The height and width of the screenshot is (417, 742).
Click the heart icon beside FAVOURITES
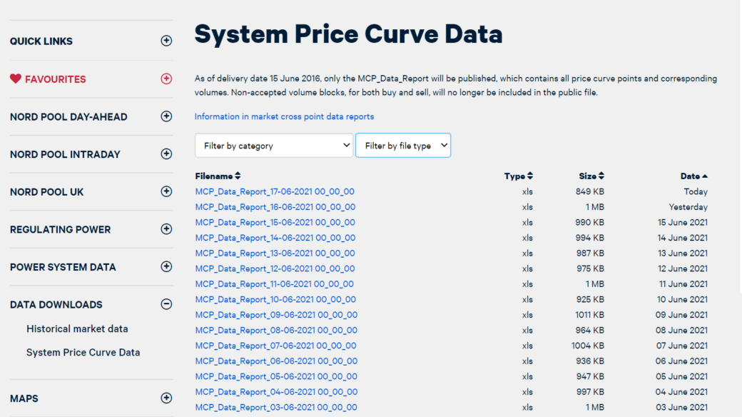click(16, 79)
